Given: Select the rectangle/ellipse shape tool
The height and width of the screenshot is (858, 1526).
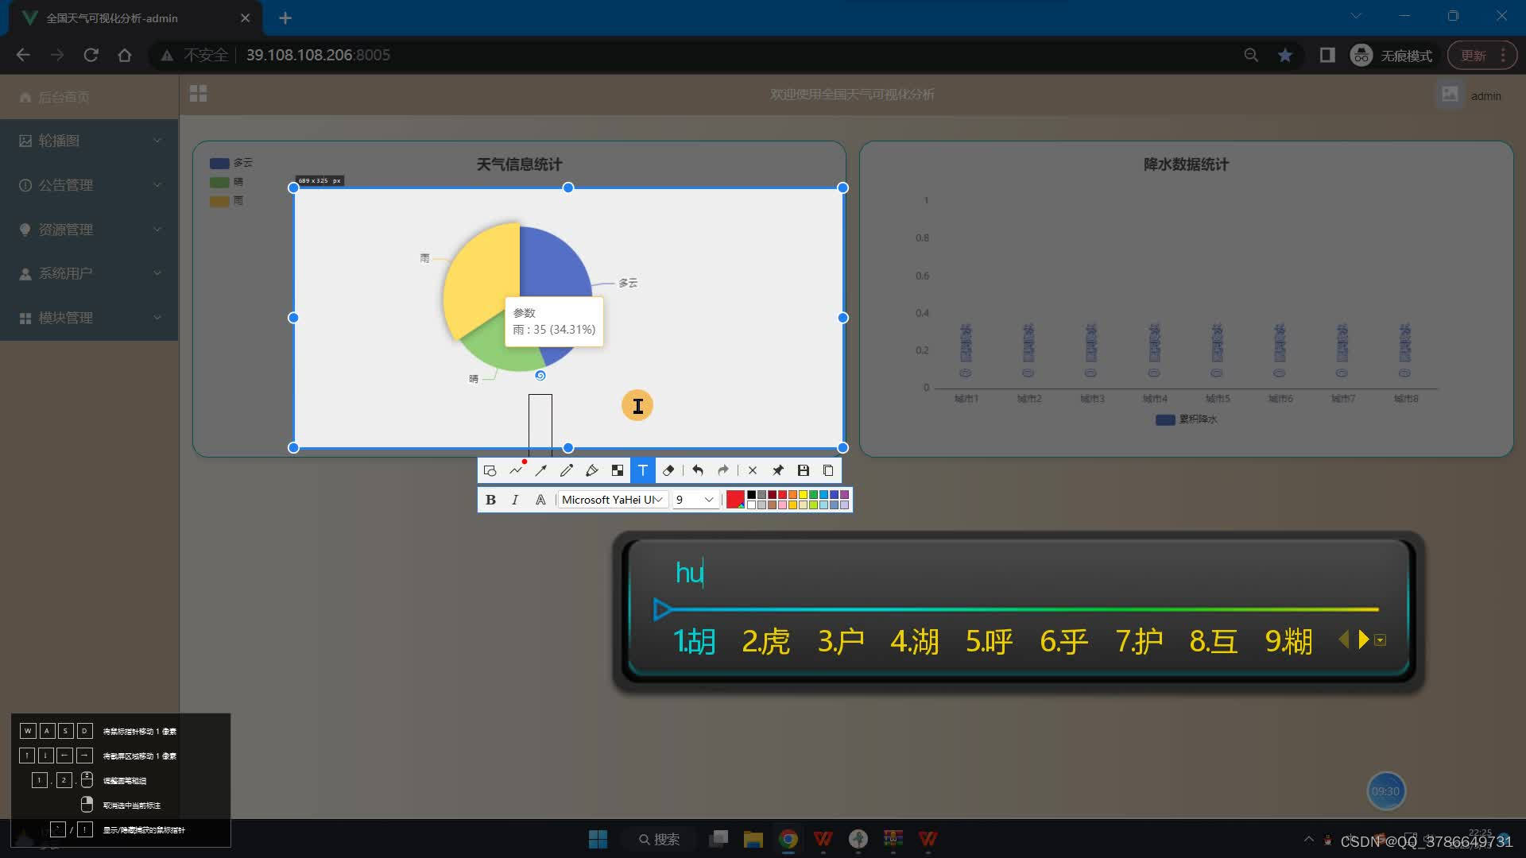Looking at the screenshot, I should [x=490, y=470].
